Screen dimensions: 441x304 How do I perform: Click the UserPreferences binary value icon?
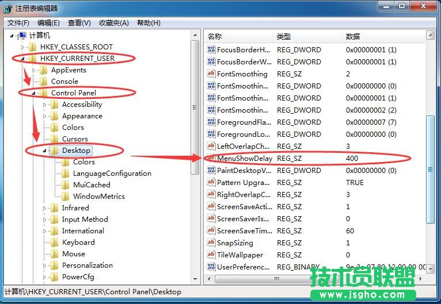tap(211, 267)
